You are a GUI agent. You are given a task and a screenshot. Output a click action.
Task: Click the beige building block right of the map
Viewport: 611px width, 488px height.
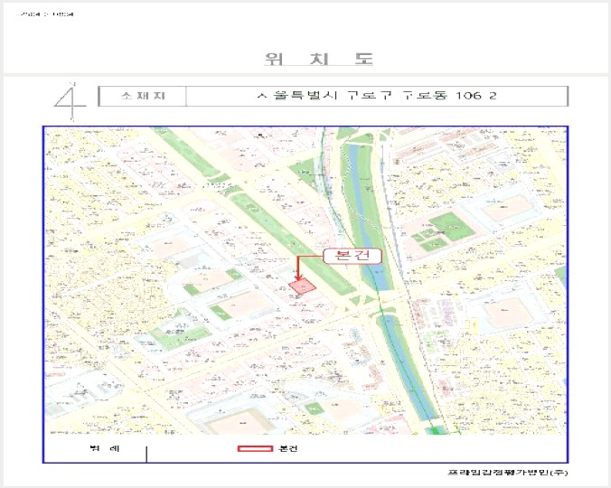pyautogui.click(x=506, y=311)
